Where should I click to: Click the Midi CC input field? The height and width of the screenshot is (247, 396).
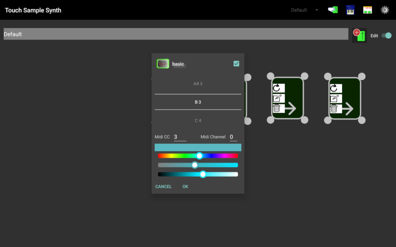180,137
